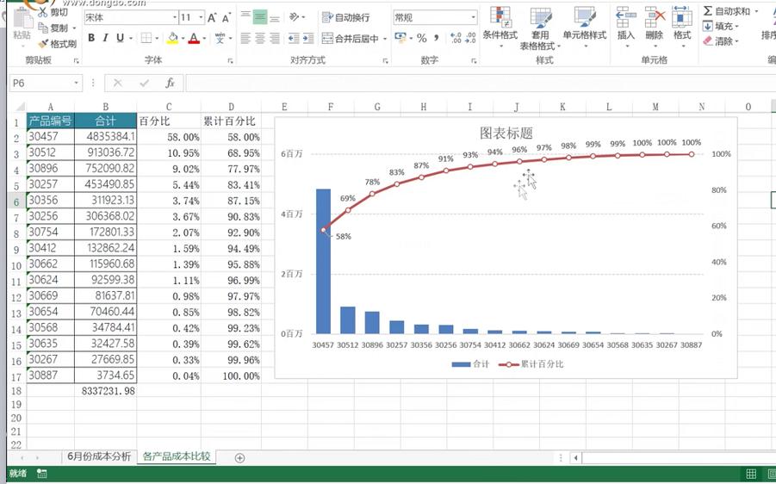Click Merge & Center (合并后居中)
Screen dimensions: 776x484
tap(351, 38)
